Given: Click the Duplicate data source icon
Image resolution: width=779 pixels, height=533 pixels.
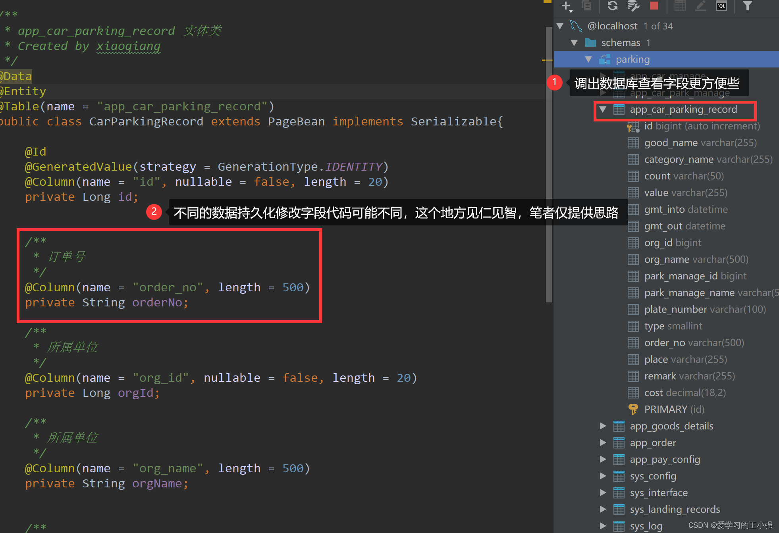Looking at the screenshot, I should point(587,6).
